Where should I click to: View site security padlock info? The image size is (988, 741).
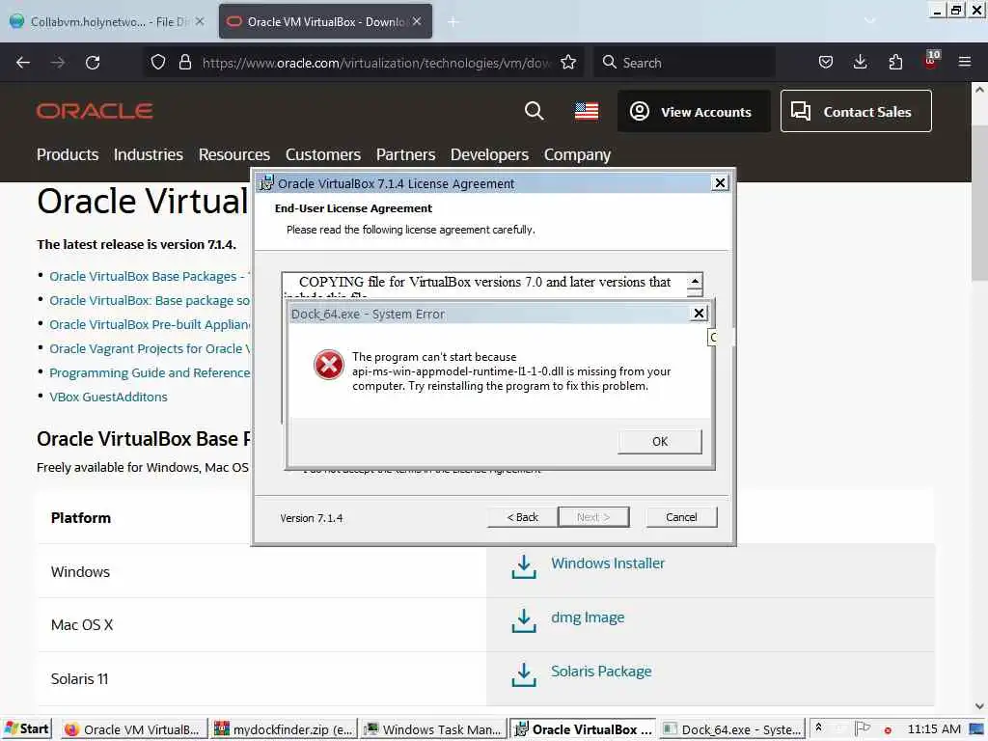184,63
